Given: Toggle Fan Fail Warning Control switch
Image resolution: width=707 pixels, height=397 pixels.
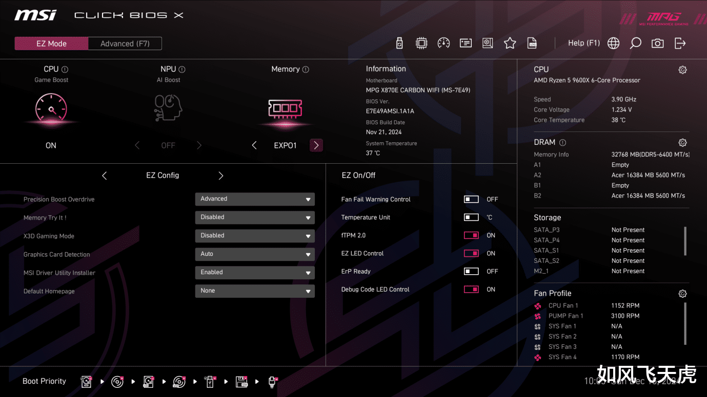Looking at the screenshot, I should [471, 200].
